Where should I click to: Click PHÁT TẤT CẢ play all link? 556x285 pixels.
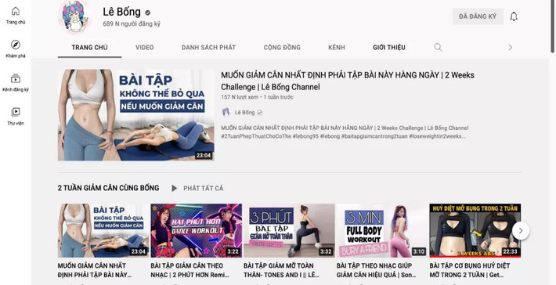203,188
